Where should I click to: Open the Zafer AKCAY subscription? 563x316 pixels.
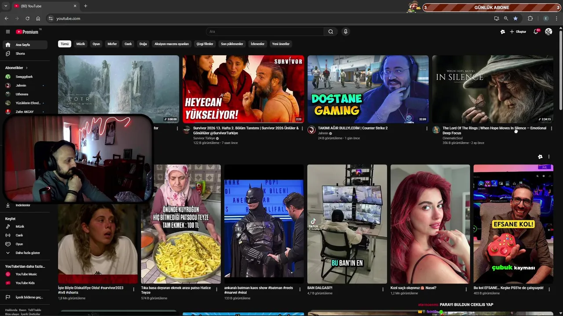[26, 112]
